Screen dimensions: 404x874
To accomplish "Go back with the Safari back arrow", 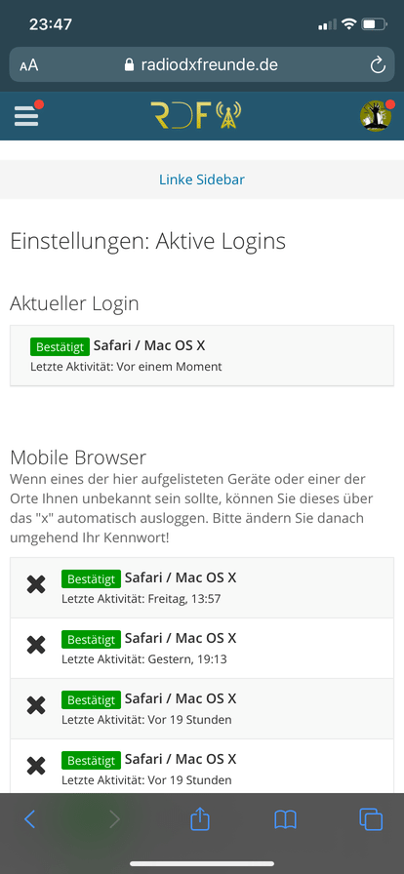I will point(30,819).
